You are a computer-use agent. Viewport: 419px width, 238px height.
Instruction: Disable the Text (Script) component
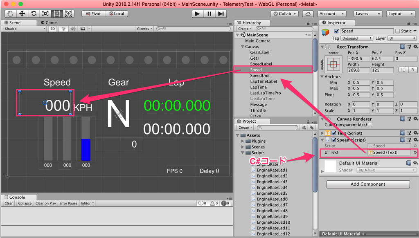(334, 133)
